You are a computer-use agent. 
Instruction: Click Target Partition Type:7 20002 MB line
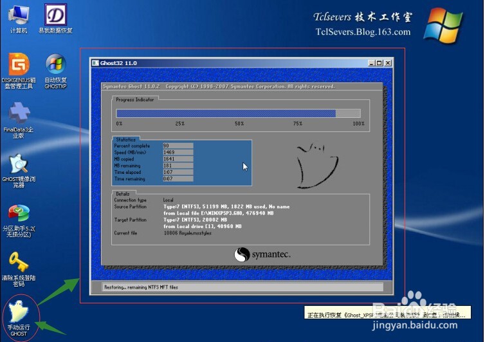pyautogui.click(x=195, y=220)
